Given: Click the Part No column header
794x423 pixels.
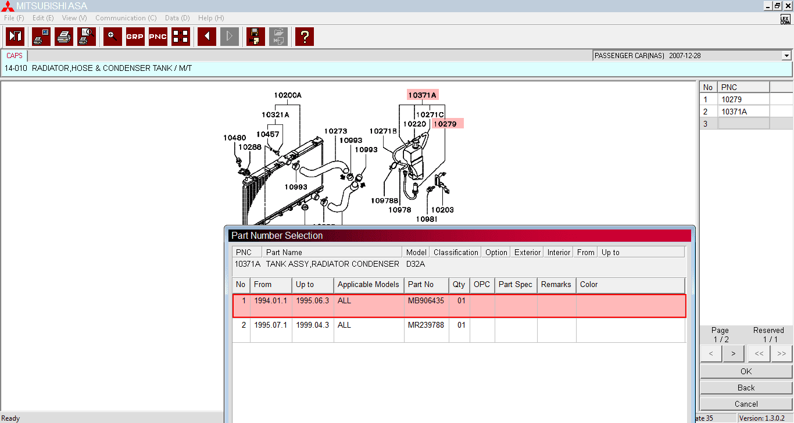Looking at the screenshot, I should [x=427, y=285].
